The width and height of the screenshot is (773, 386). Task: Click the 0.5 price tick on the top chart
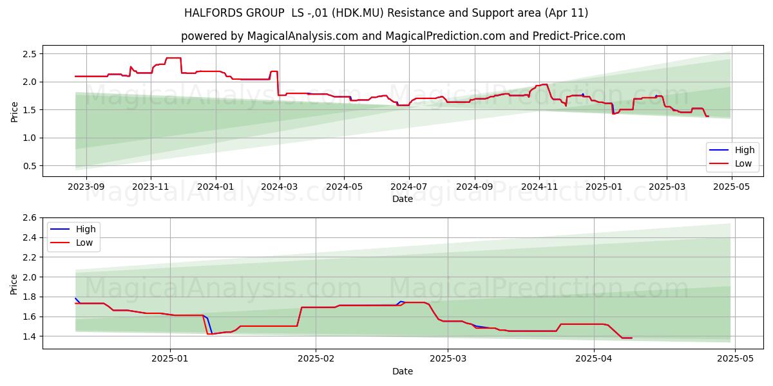pos(31,166)
